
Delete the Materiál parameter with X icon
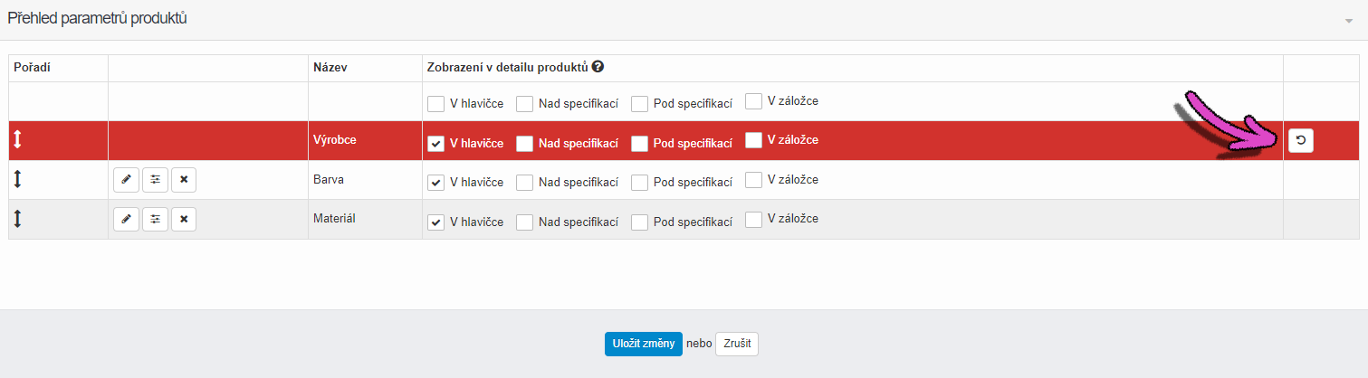click(x=184, y=219)
